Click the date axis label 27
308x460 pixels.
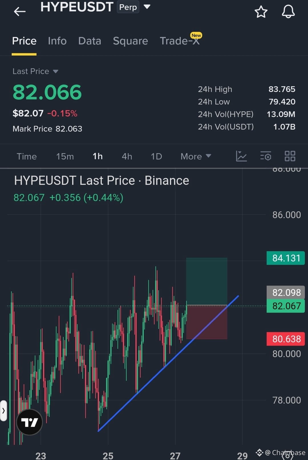click(175, 455)
